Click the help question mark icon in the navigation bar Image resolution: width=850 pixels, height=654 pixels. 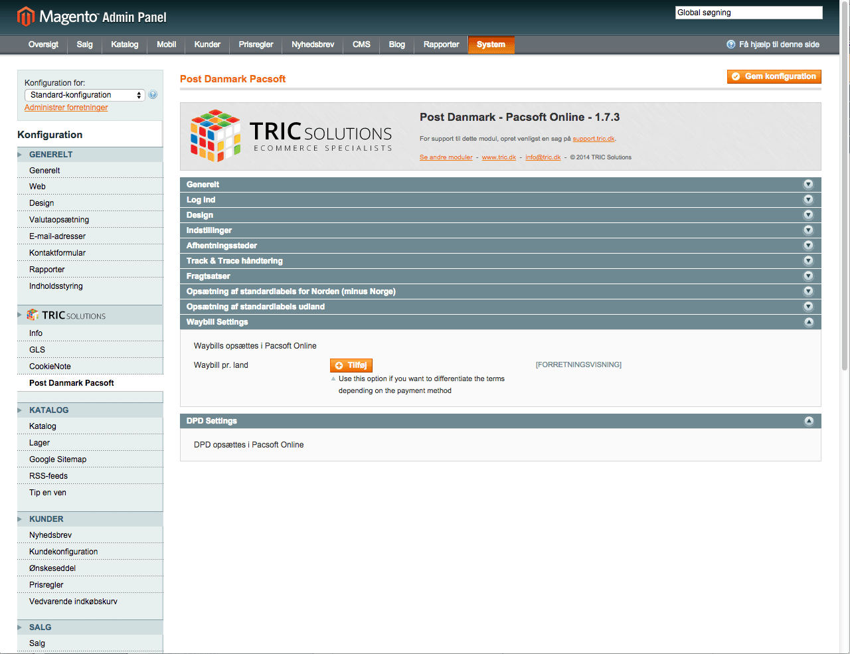[x=730, y=44]
